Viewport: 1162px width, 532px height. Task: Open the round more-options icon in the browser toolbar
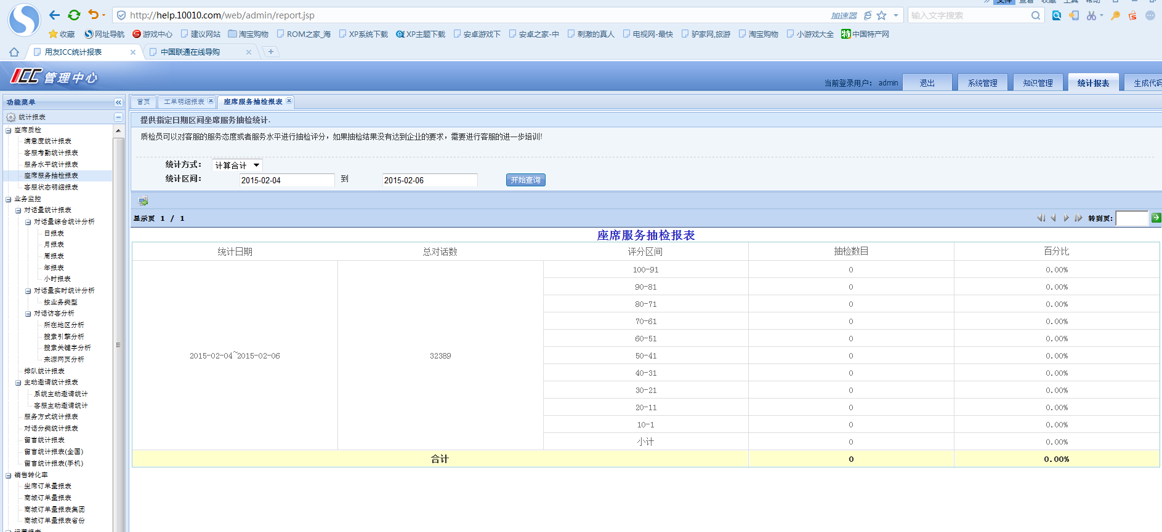point(1150,15)
